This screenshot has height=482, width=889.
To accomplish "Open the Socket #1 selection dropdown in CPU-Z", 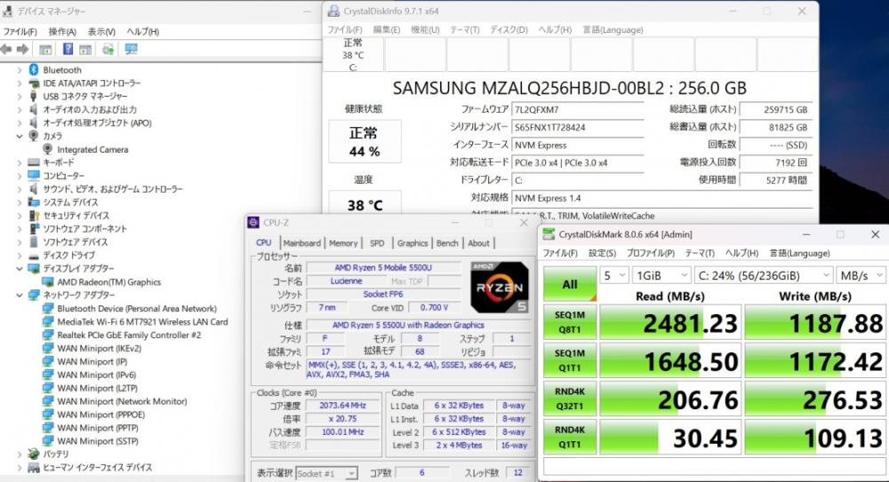I will (x=326, y=473).
